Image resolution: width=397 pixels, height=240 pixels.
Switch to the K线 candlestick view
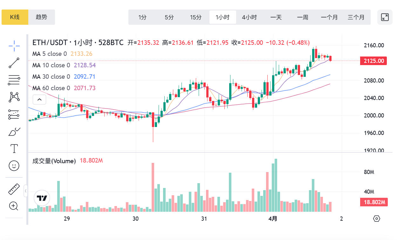click(x=15, y=17)
